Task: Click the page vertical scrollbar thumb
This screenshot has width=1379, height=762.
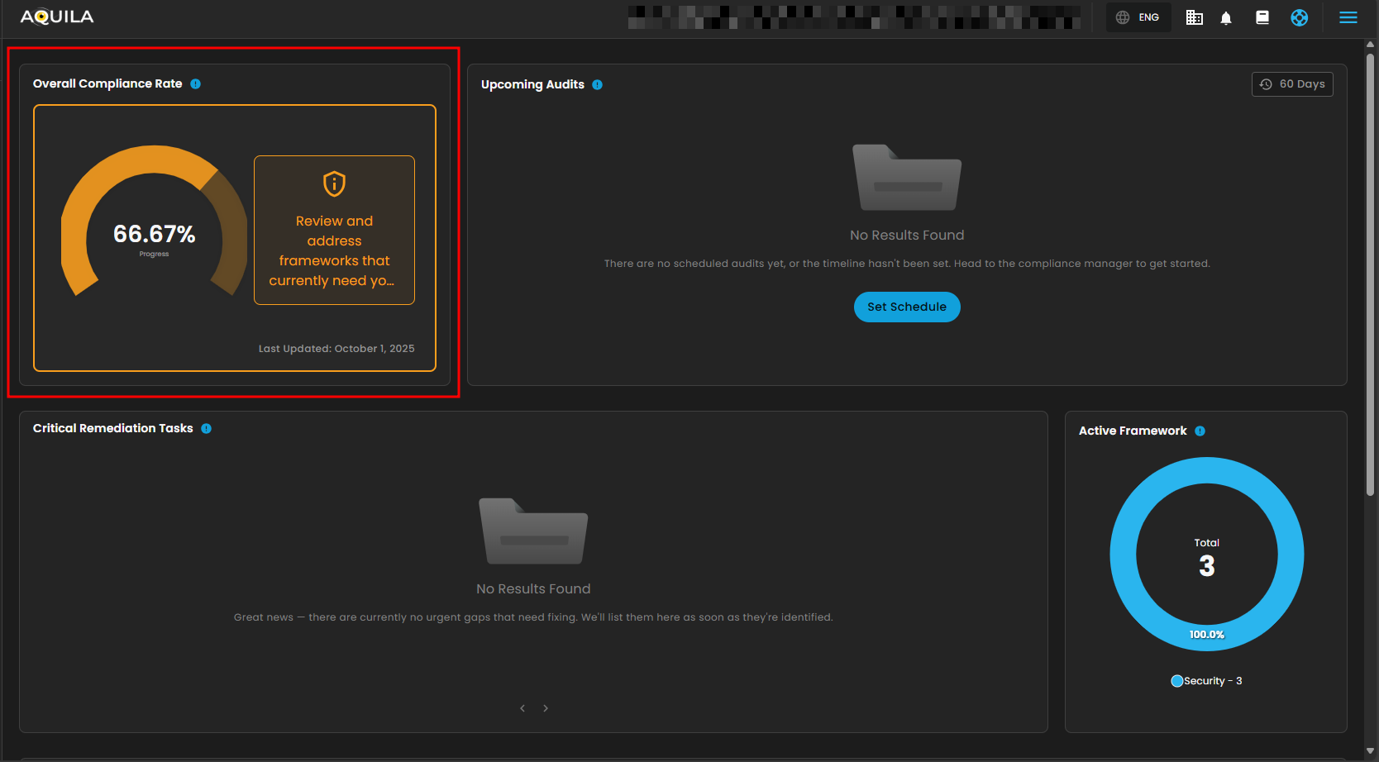Action: click(1370, 273)
